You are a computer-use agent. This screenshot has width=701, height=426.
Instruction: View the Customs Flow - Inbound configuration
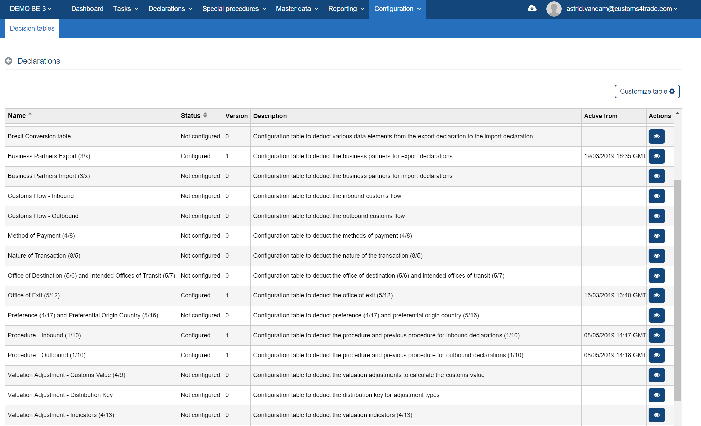pos(656,196)
